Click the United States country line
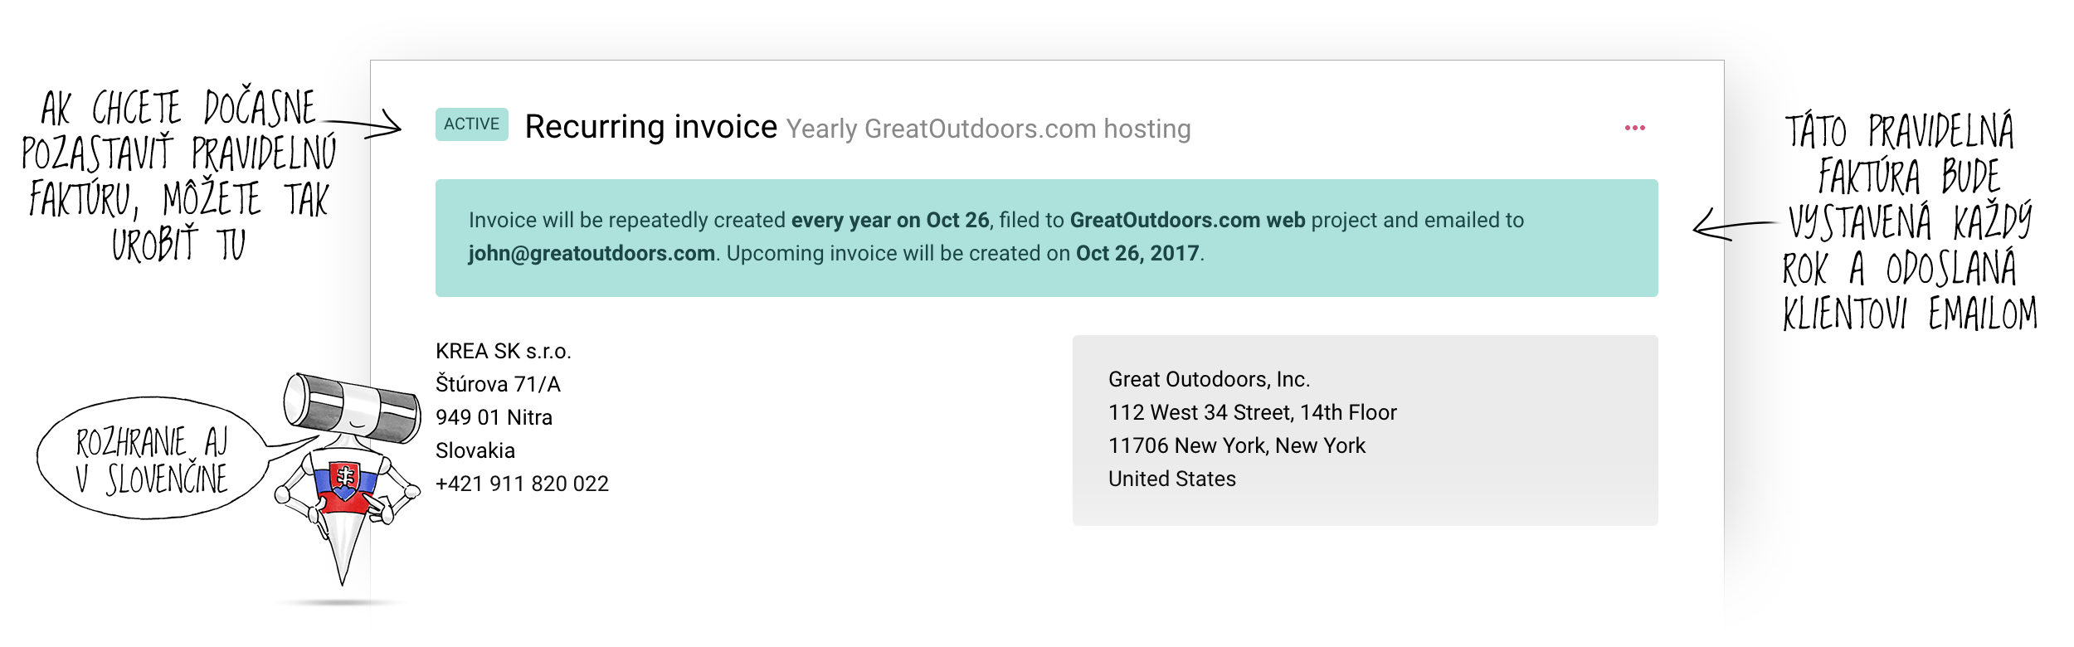Viewport: 2074px width, 647px height. click(1171, 479)
